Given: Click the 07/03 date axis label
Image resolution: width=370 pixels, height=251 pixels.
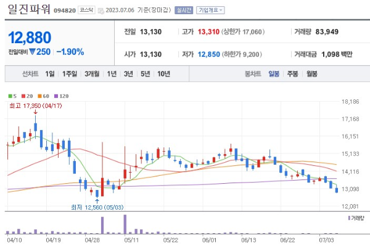Looking at the screenshot, I should (326, 240).
